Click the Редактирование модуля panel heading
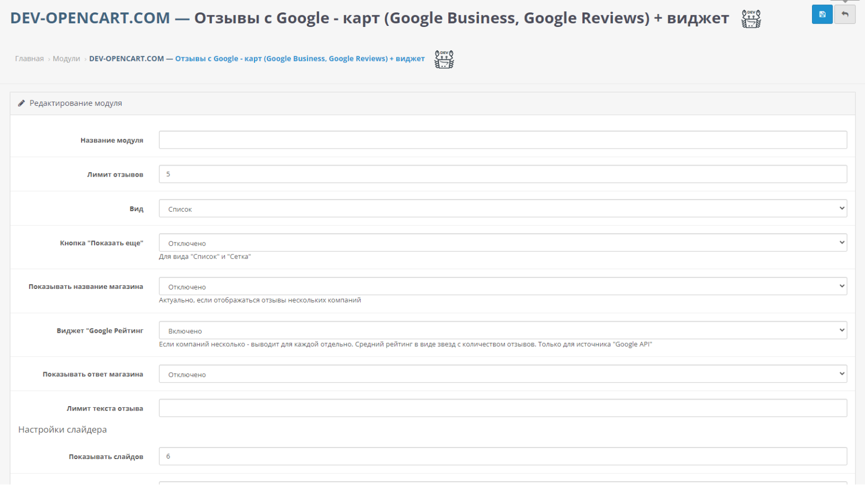865x485 pixels. point(76,103)
